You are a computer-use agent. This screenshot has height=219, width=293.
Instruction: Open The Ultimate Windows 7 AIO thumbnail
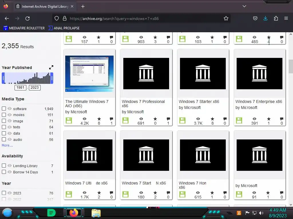pyautogui.click(x=89, y=74)
